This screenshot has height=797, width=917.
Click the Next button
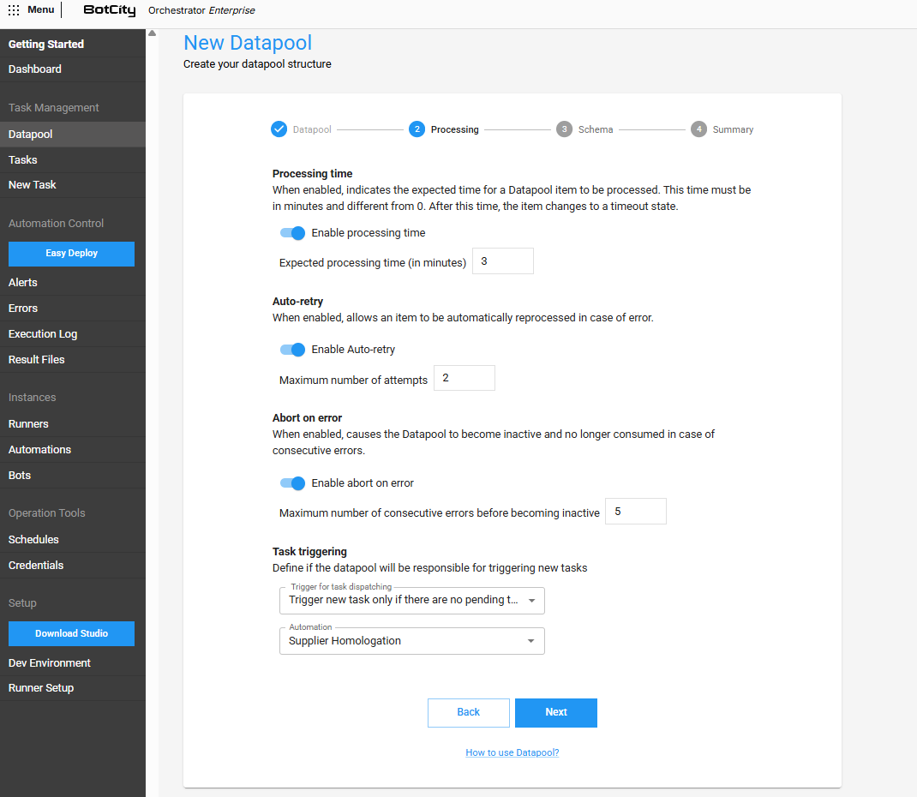[x=555, y=712]
